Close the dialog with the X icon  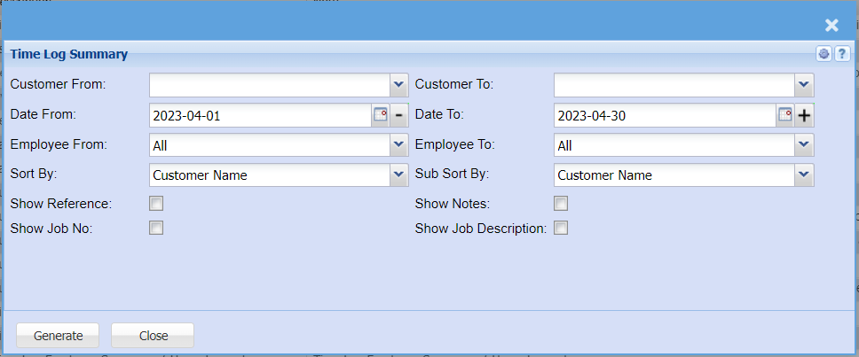click(x=831, y=25)
